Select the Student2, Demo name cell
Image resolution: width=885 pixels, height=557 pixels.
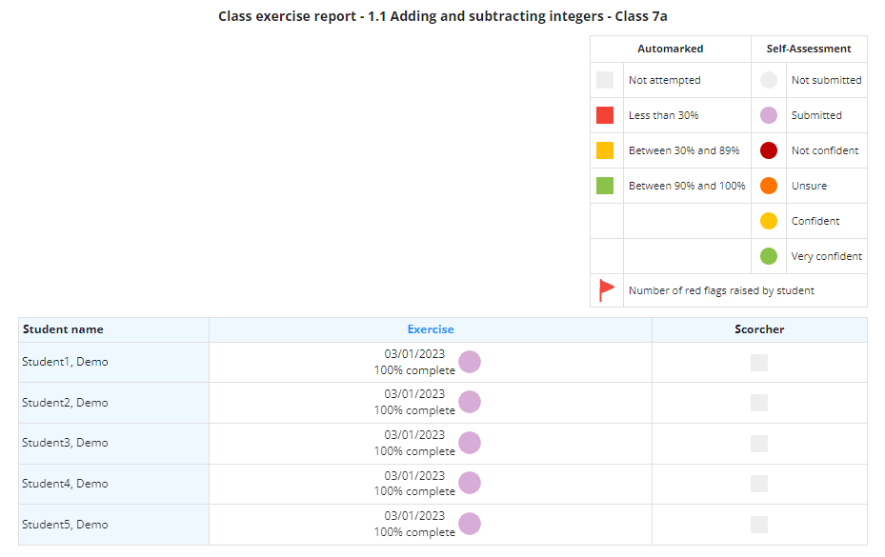pyautogui.click(x=114, y=403)
